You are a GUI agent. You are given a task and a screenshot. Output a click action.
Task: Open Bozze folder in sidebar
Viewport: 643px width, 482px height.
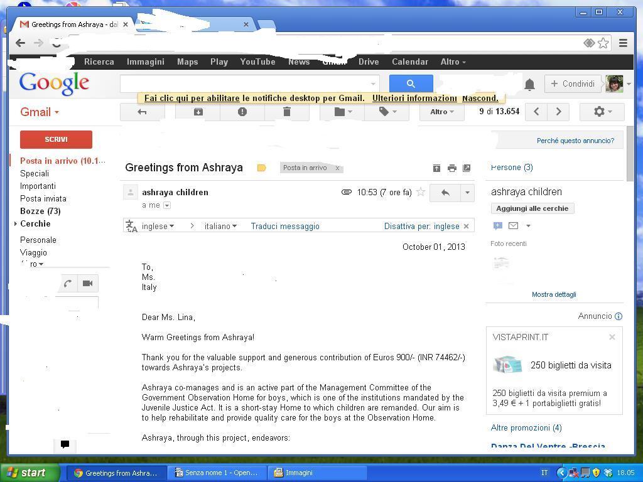tap(40, 211)
